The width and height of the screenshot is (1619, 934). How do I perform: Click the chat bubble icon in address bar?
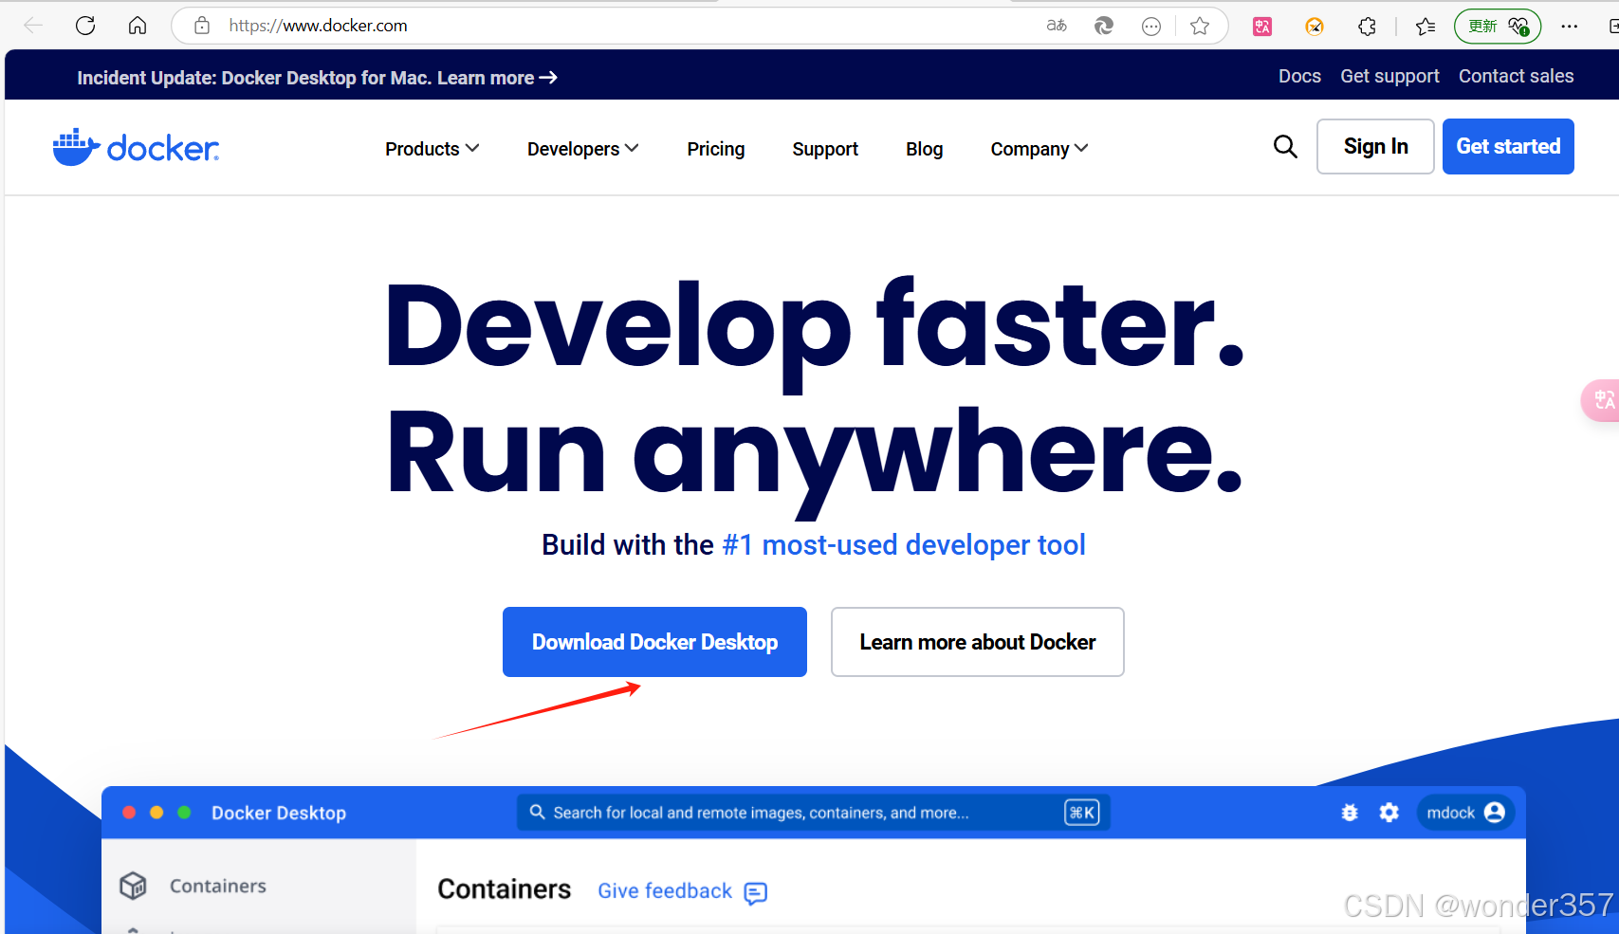tap(1151, 27)
